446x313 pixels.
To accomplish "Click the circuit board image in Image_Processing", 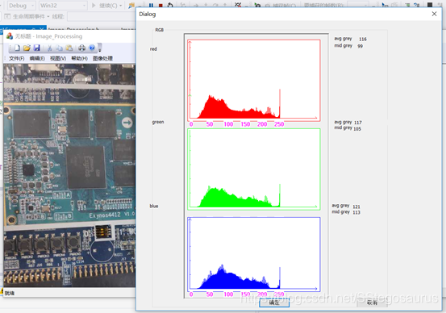I will coord(69,175).
